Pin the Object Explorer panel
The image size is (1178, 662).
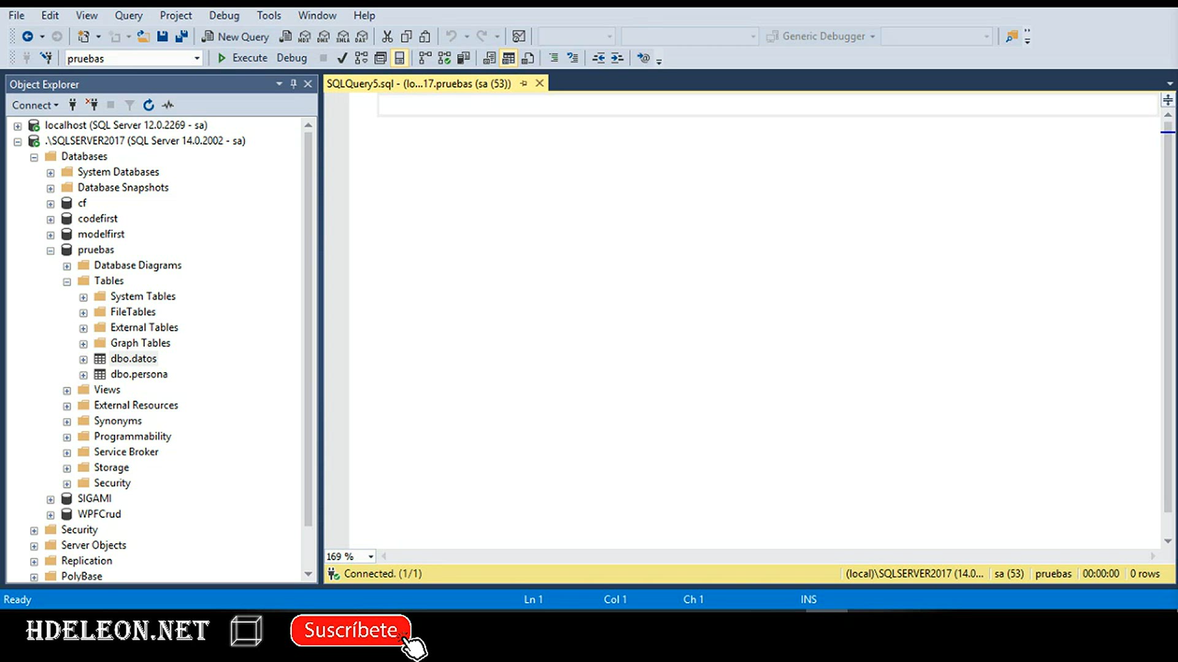293,84
